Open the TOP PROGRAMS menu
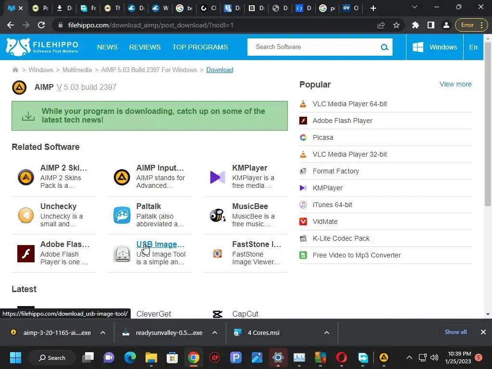The image size is (492, 369). 200,47
